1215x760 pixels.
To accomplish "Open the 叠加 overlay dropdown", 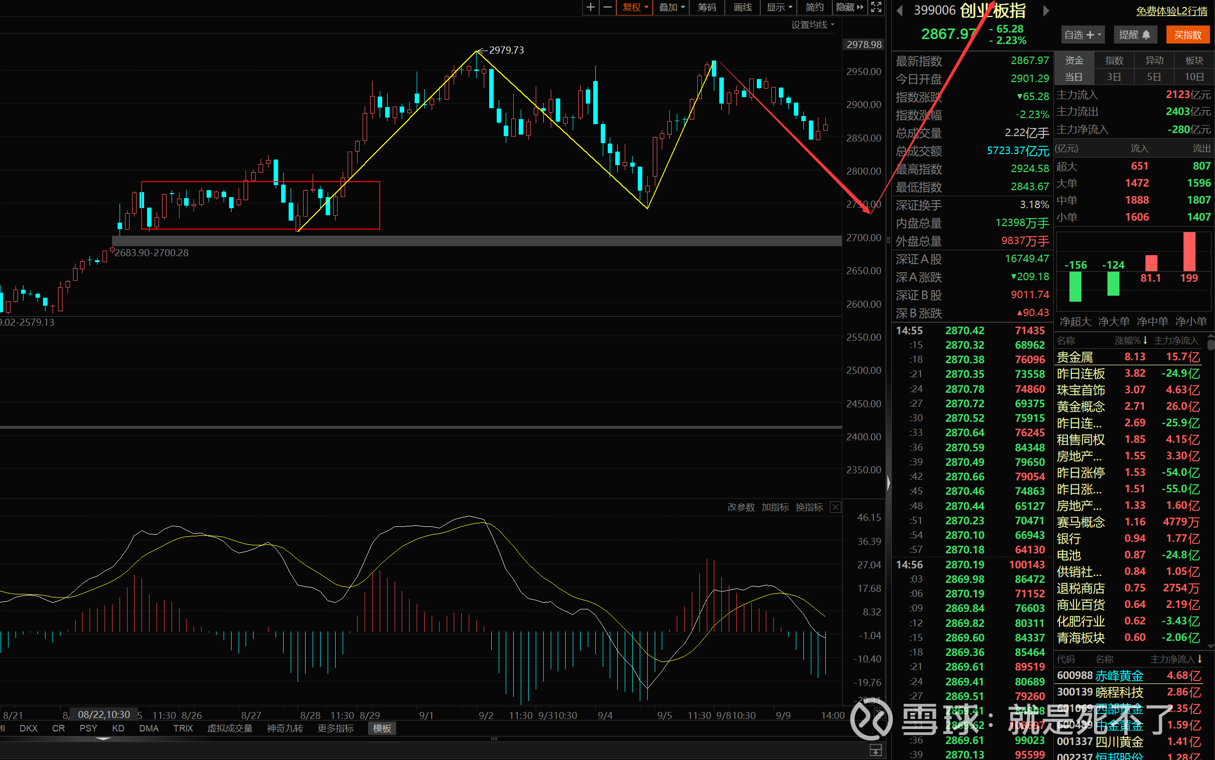I will click(x=671, y=7).
